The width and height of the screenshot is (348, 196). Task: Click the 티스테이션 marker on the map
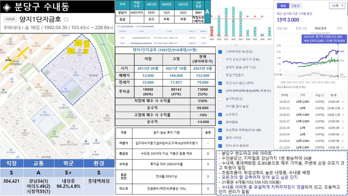(11, 150)
